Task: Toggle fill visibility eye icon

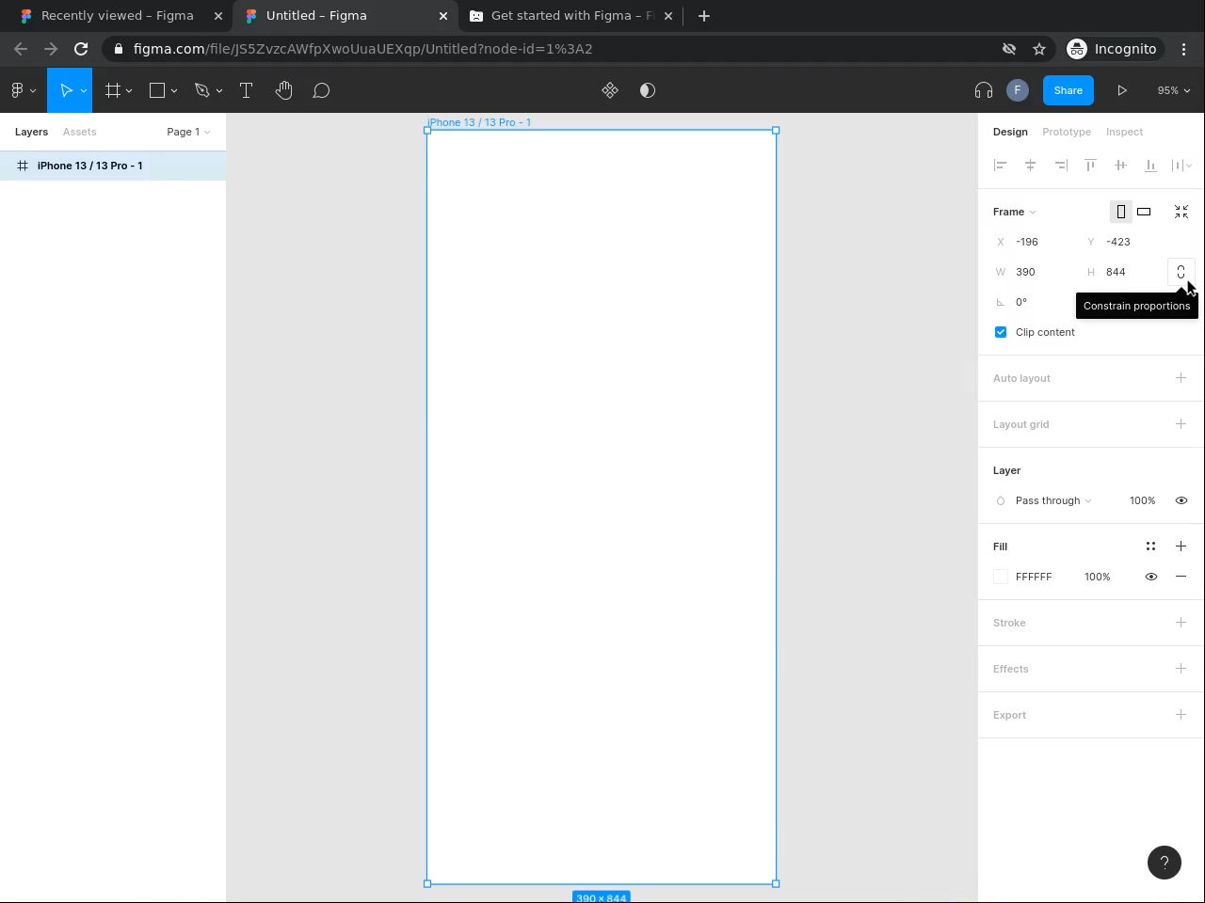Action: [x=1150, y=577]
